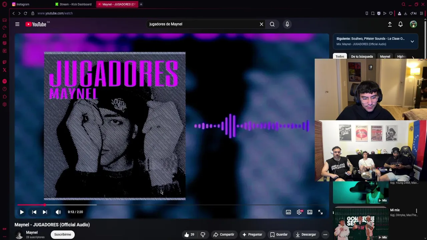The image size is (427, 240).
Task: Expand the Siguiente mix playlist chevron
Action: tap(412, 41)
